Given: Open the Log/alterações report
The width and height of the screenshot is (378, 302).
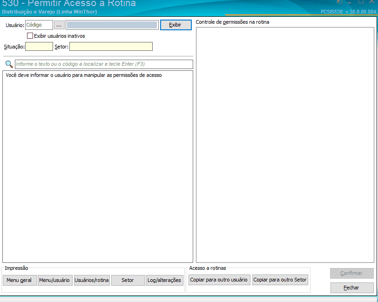Looking at the screenshot, I should pos(165,280).
